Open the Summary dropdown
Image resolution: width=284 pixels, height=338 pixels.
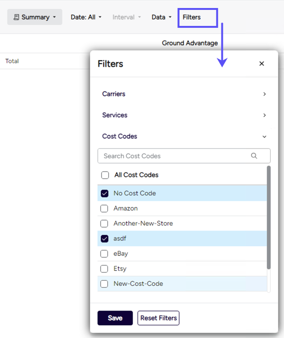35,17
